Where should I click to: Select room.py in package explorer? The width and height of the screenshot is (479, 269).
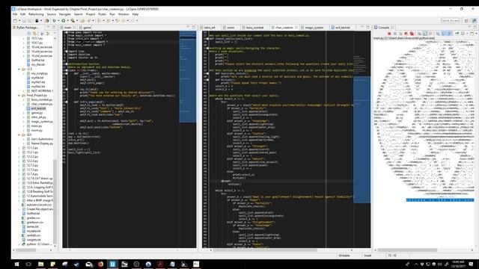[x=37, y=130]
